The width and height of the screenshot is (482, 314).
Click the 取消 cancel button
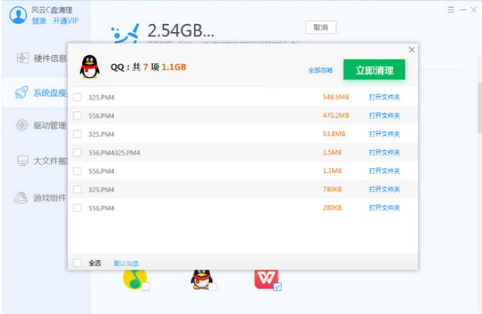pos(321,28)
